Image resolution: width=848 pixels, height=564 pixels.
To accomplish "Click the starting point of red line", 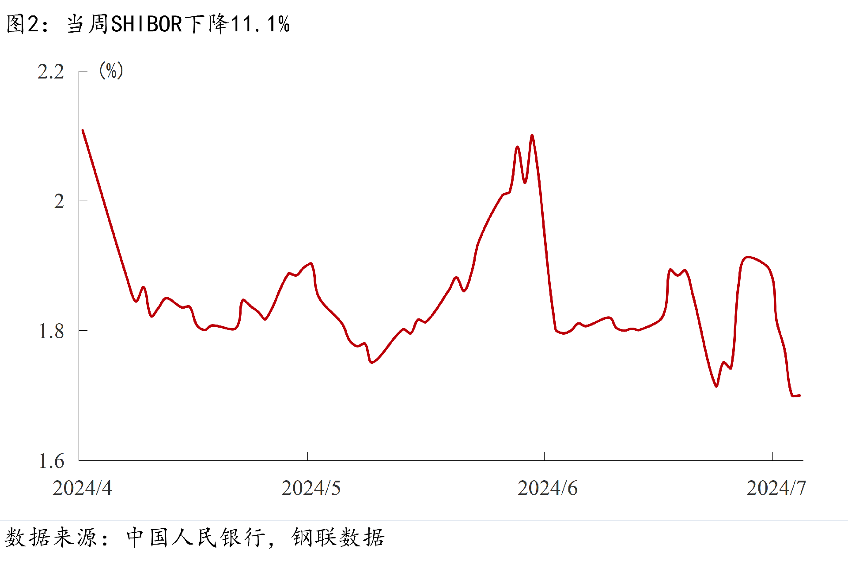I will (x=83, y=130).
